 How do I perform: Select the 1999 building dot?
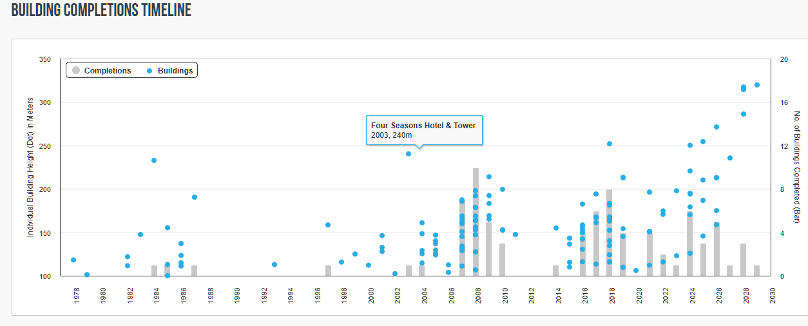point(355,254)
